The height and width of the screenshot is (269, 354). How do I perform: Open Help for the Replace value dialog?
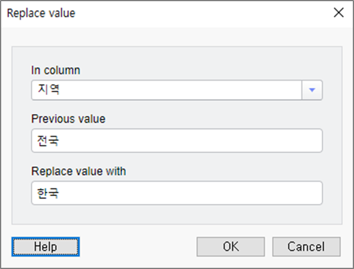46,247
